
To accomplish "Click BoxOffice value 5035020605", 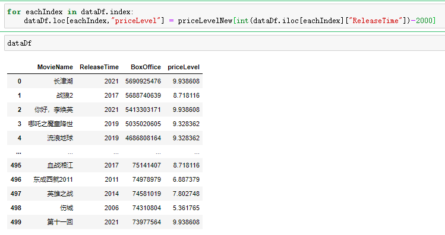I will [x=143, y=124].
